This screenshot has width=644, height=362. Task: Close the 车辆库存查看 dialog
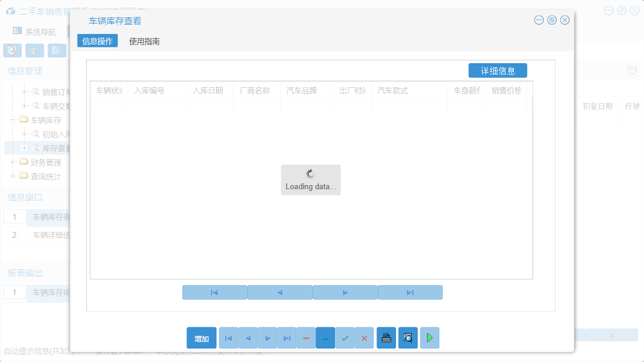pos(565,20)
